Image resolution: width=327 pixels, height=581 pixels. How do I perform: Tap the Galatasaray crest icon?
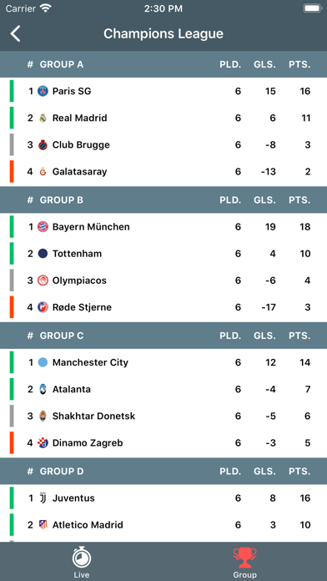pyautogui.click(x=43, y=172)
